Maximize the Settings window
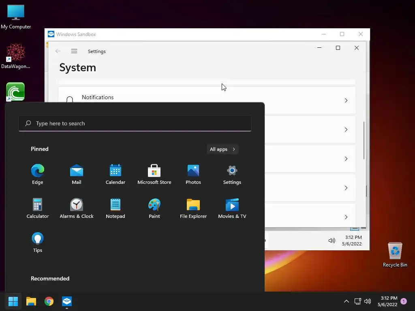 338,48
